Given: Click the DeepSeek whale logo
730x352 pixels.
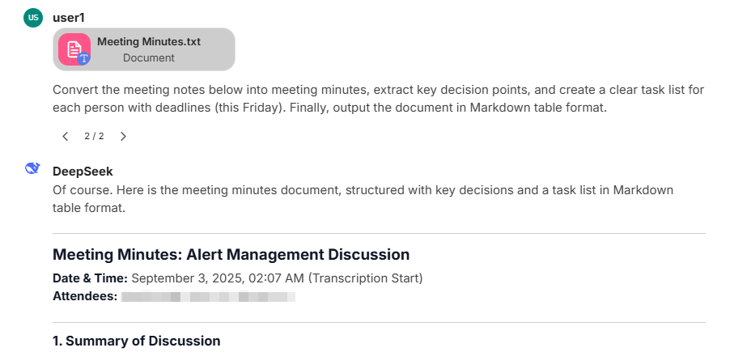Looking at the screenshot, I should [33, 168].
